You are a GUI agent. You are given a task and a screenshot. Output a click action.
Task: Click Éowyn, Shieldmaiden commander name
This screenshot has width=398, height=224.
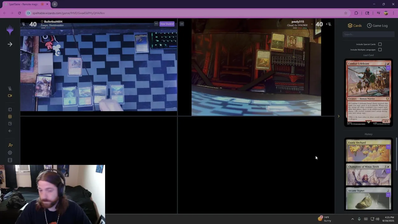pyautogui.click(x=52, y=25)
